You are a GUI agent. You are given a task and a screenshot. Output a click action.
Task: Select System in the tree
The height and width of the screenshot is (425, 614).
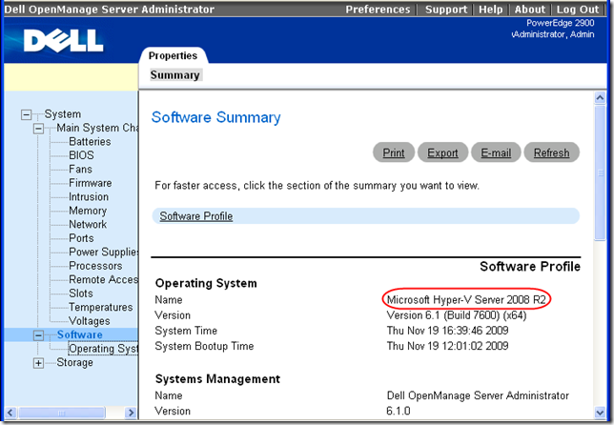click(63, 114)
